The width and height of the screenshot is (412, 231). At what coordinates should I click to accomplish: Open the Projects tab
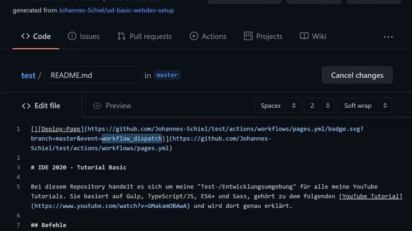tap(263, 36)
